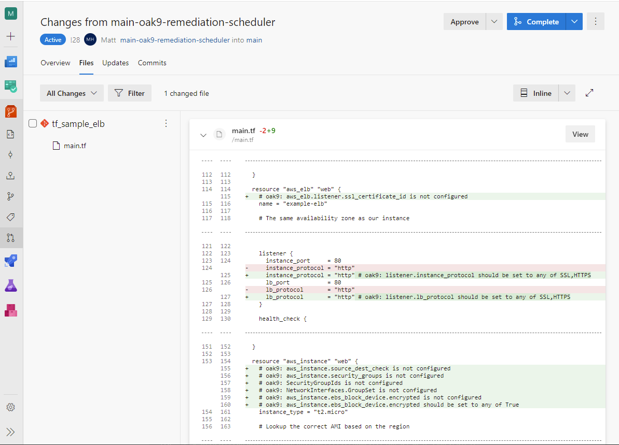Switch to the Overview tab
Viewport: 619px width, 445px height.
click(56, 63)
